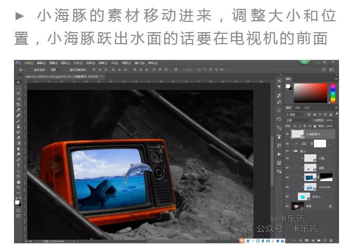
Task: Toggle the lock all layer icon
Action: coord(315,126)
